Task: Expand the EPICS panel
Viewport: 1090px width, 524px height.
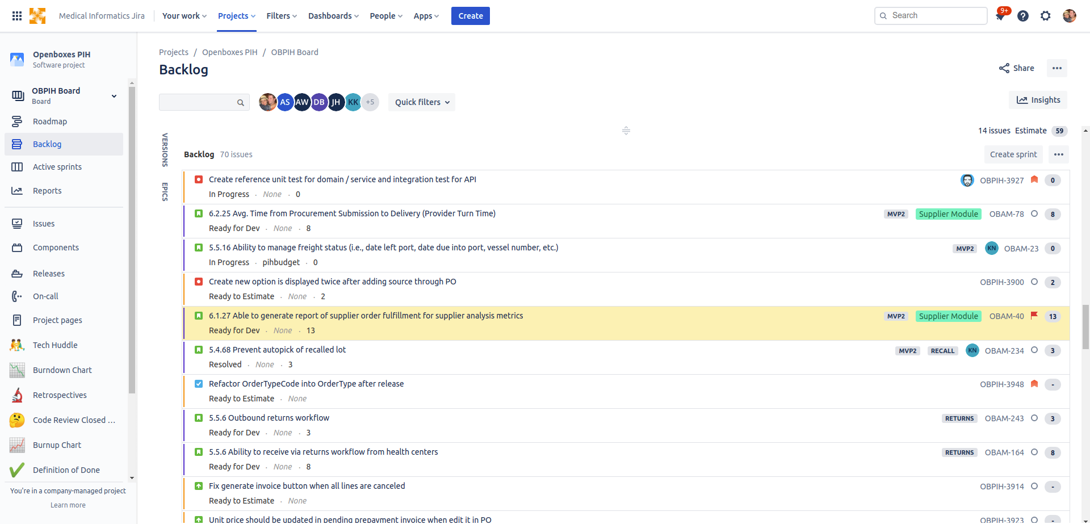Action: 165,192
